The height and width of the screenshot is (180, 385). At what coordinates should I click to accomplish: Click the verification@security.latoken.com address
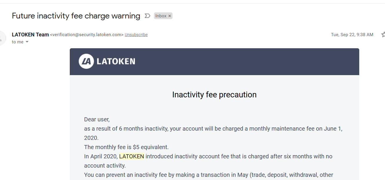(x=87, y=35)
